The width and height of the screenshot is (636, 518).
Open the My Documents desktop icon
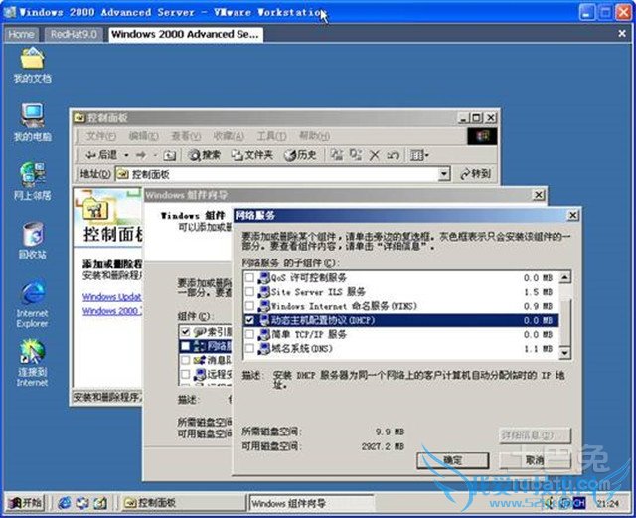32,66
